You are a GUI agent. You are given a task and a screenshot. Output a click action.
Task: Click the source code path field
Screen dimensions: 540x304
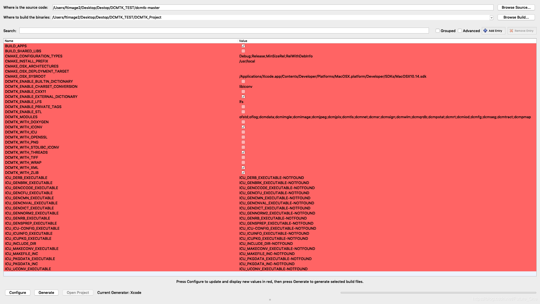coord(273,8)
